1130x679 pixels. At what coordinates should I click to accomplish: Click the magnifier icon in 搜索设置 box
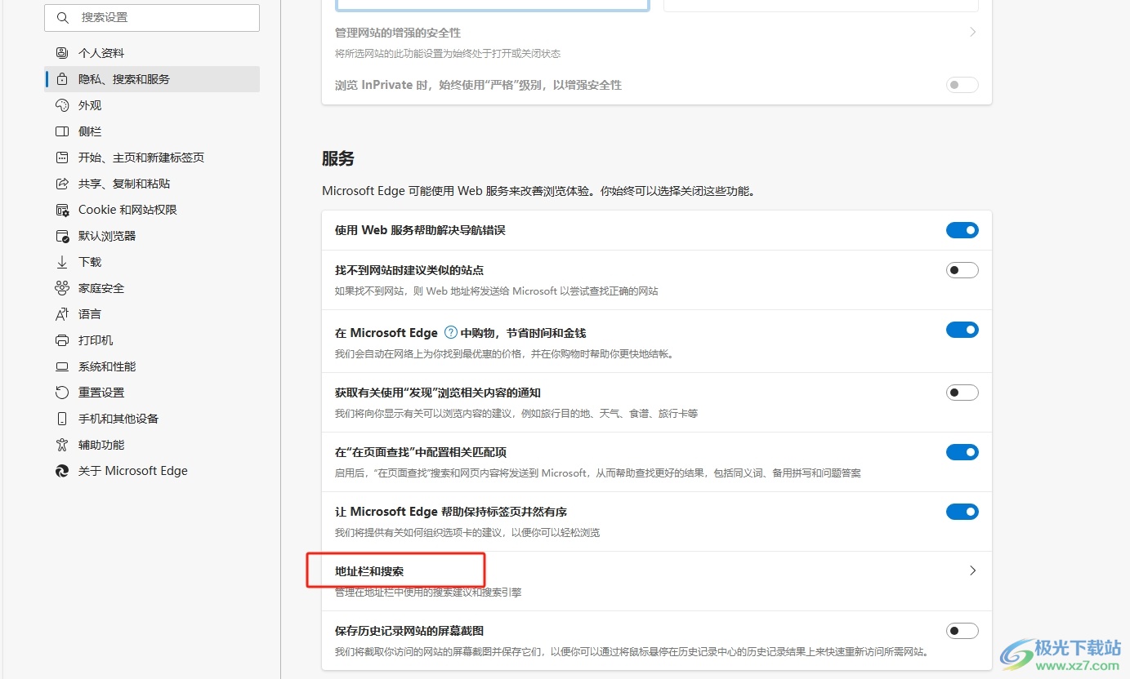63,17
